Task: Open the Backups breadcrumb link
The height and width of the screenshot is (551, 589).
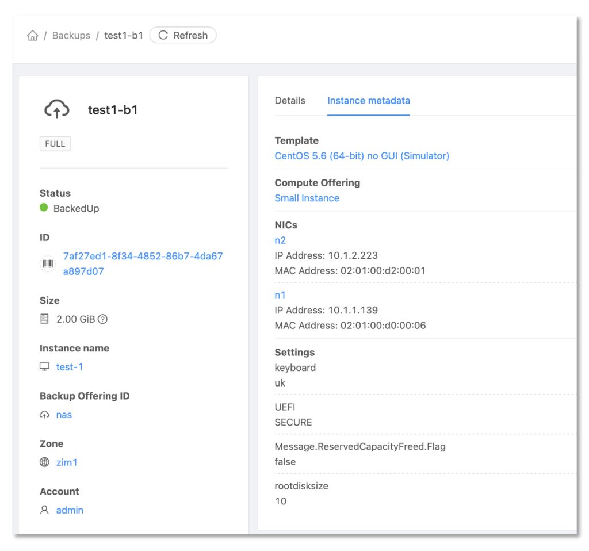Action: [71, 35]
